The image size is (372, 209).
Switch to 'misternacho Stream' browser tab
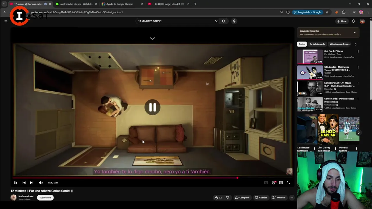(x=76, y=4)
